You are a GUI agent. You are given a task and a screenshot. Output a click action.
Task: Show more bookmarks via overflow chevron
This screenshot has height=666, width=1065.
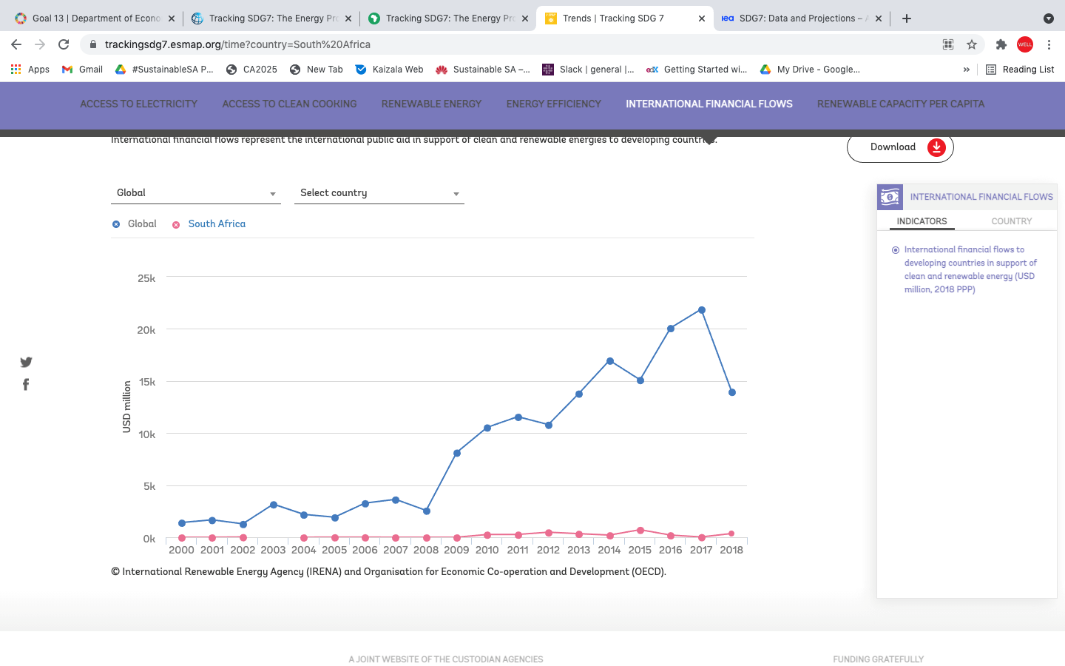click(x=966, y=70)
